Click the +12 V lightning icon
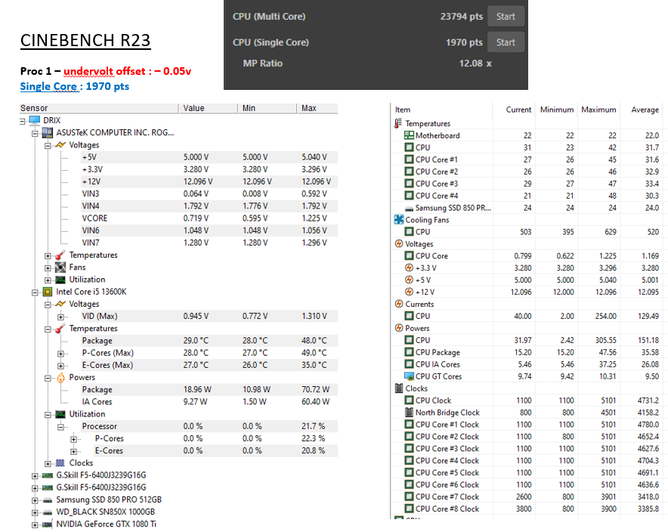The height and width of the screenshot is (532, 668). coord(409,292)
